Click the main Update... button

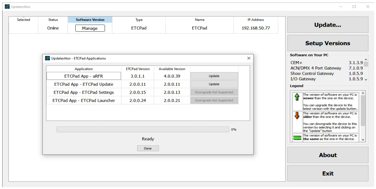pos(328,25)
